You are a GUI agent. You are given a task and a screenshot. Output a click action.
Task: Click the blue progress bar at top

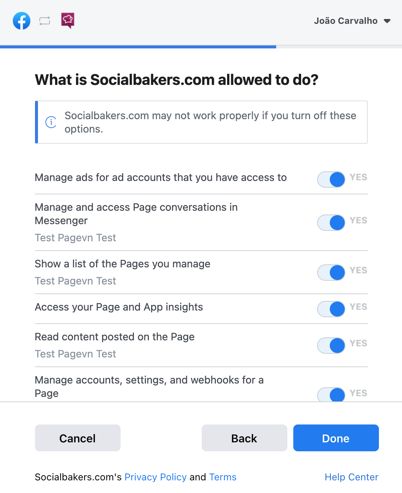coord(138,47)
